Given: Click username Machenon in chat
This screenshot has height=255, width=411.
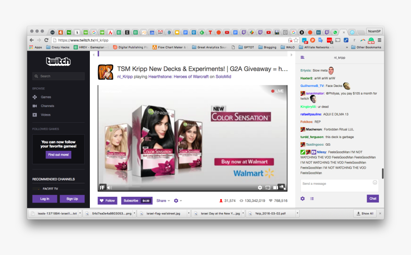Looking at the screenshot, I should 314,129.
